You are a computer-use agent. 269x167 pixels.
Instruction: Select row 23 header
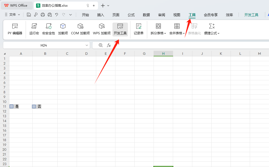tap(5, 164)
